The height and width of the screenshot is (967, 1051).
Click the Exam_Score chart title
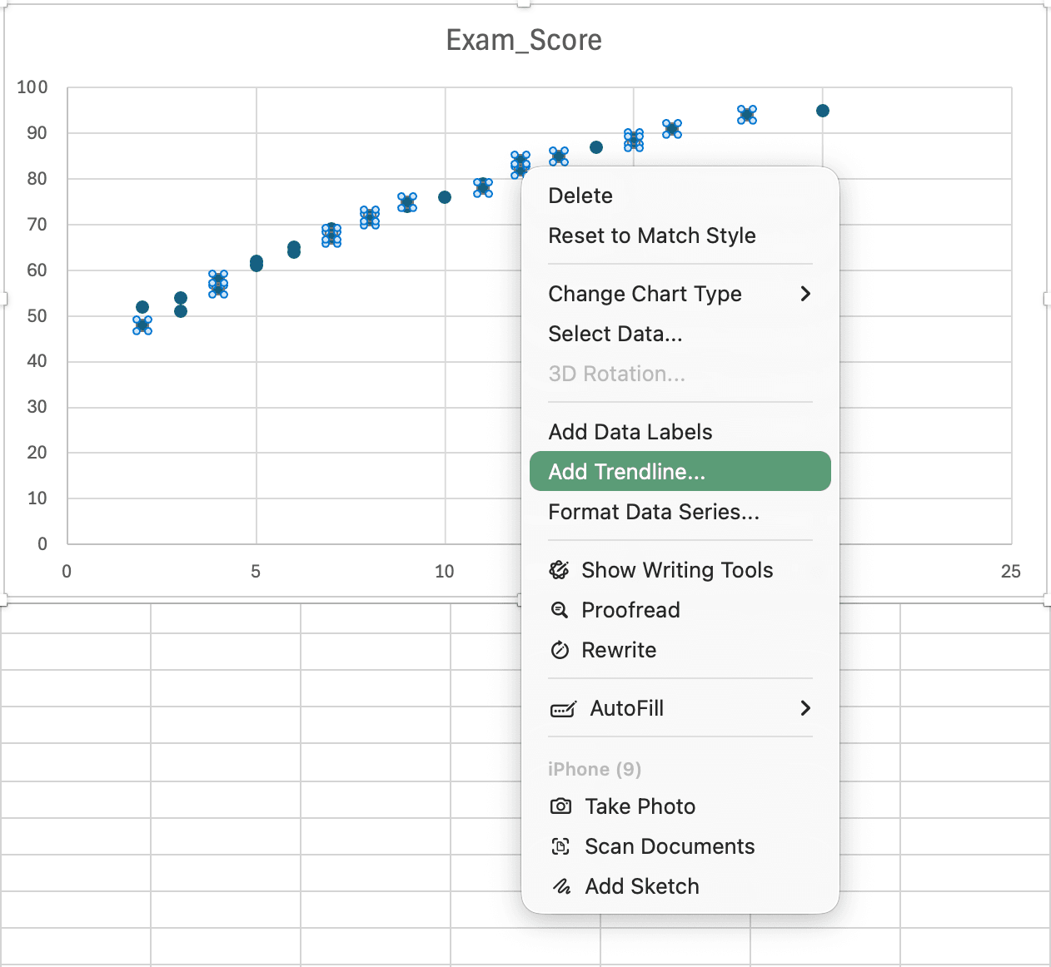pos(524,39)
